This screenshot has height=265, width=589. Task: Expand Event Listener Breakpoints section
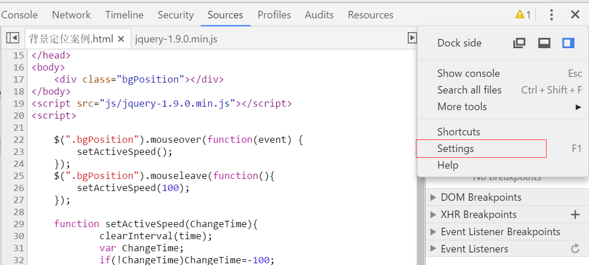(x=433, y=232)
